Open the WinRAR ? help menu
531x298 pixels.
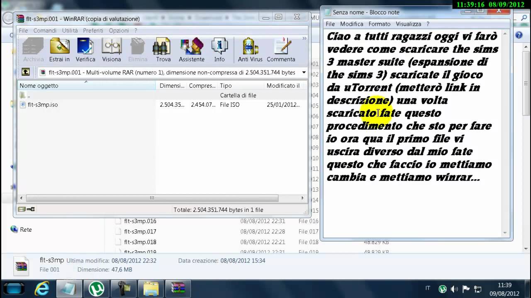coord(136,31)
